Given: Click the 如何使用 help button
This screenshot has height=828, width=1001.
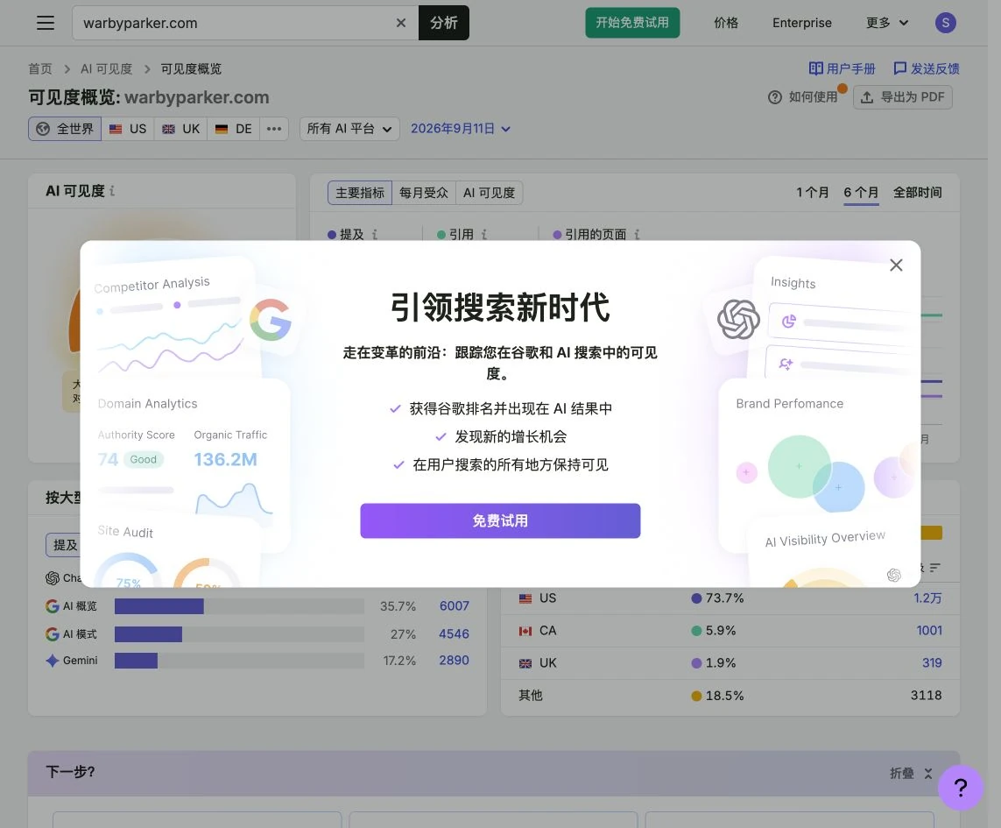Looking at the screenshot, I should click(x=803, y=97).
